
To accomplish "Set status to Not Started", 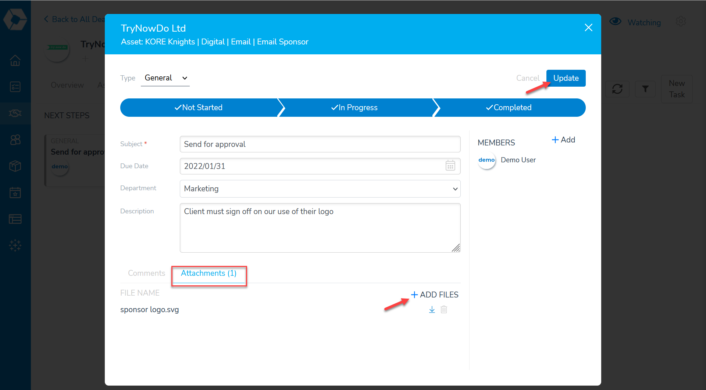I will (x=199, y=108).
